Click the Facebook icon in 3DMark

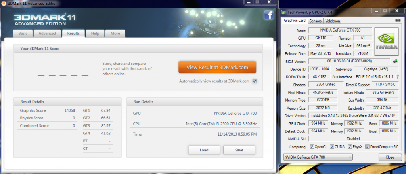269,15
